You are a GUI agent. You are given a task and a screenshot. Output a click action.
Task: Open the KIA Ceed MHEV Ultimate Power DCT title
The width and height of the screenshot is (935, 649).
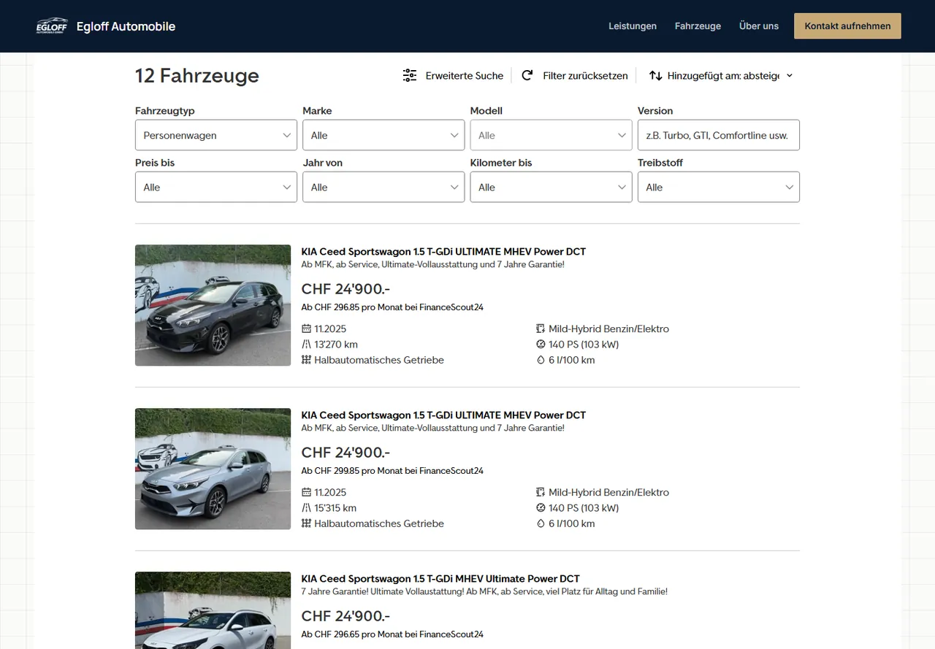coord(440,579)
